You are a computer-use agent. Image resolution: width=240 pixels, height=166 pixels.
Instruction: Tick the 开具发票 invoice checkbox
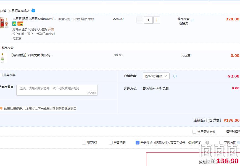click(x=1, y=75)
